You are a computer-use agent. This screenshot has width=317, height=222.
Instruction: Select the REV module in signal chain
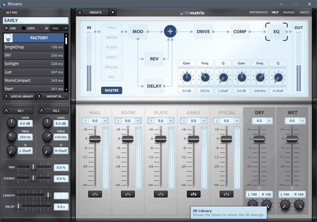pyautogui.click(x=154, y=59)
